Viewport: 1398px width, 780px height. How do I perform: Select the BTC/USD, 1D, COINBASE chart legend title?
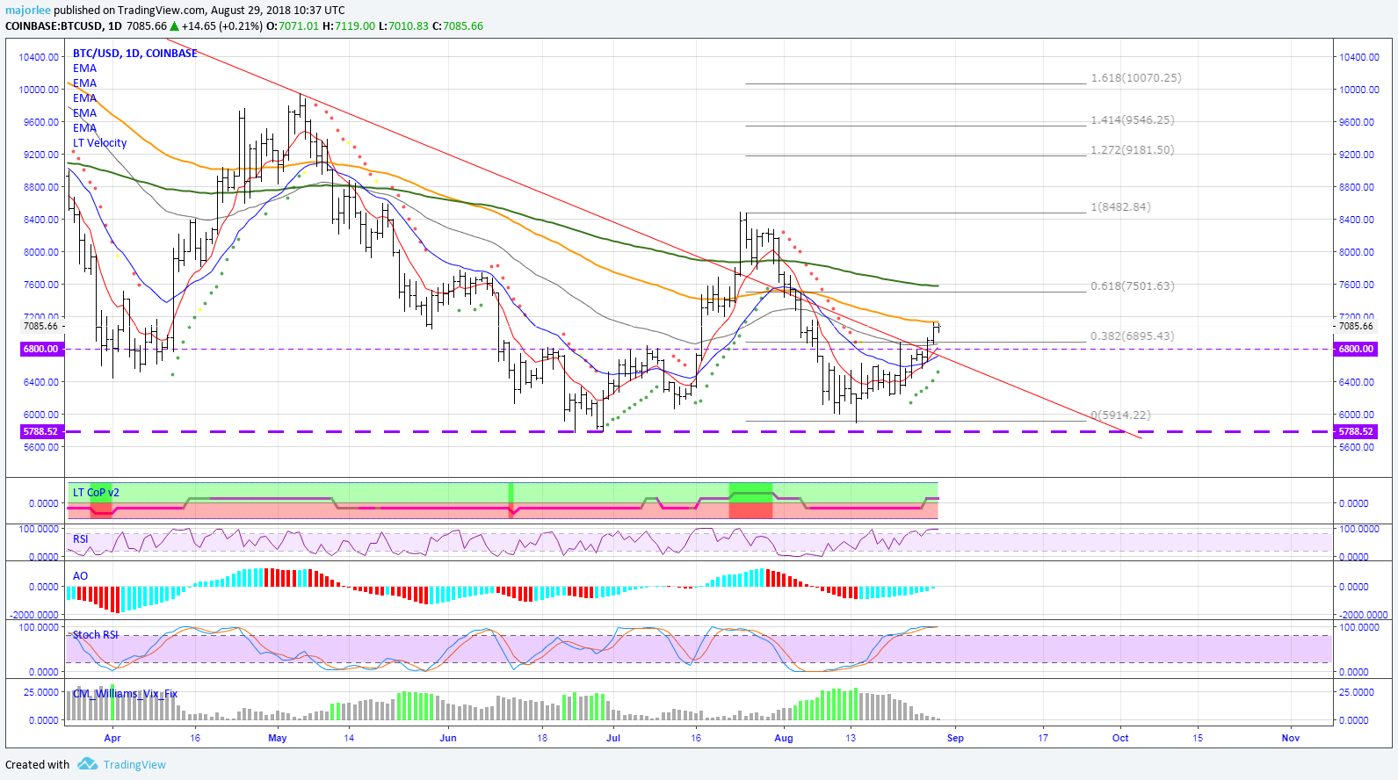point(135,54)
